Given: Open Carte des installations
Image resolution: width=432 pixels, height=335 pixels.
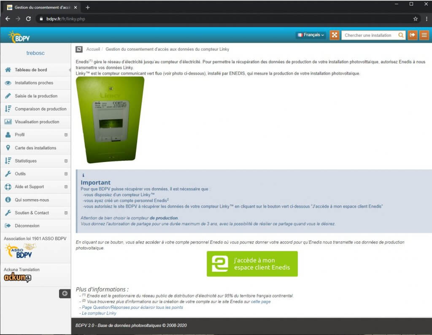Looking at the screenshot, I should [35, 148].
